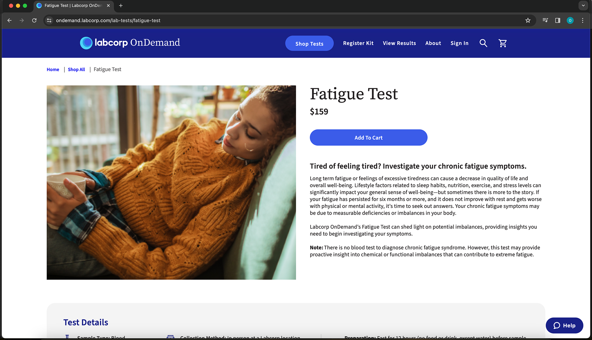Open the media controls icon in toolbar
This screenshot has width=592, height=340.
[545, 20]
